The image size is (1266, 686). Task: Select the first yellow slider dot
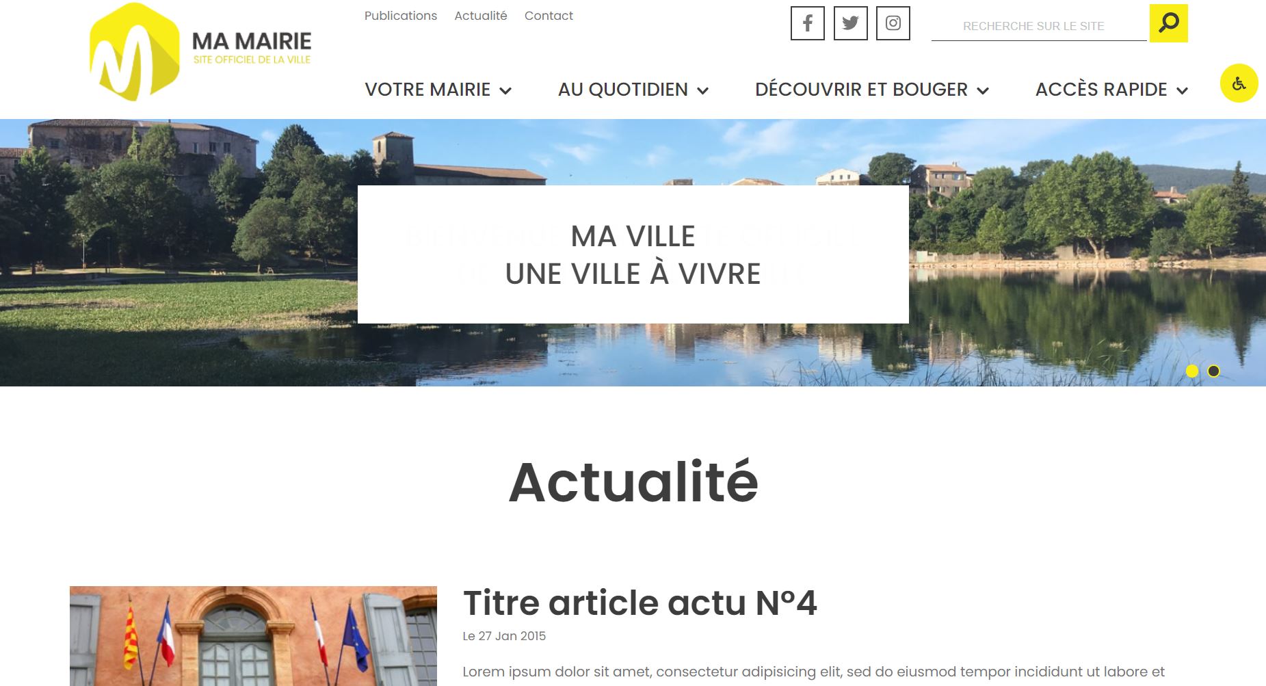pyautogui.click(x=1192, y=371)
